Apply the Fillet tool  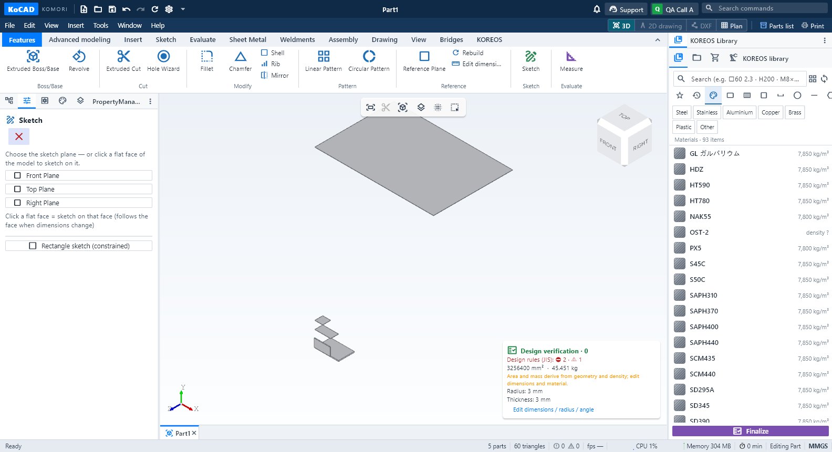click(207, 61)
